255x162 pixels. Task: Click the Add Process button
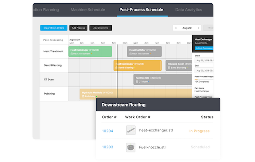tap(79, 28)
